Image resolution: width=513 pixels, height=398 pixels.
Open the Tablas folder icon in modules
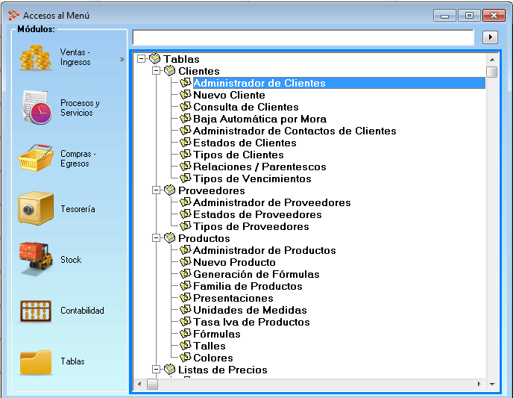click(x=35, y=361)
